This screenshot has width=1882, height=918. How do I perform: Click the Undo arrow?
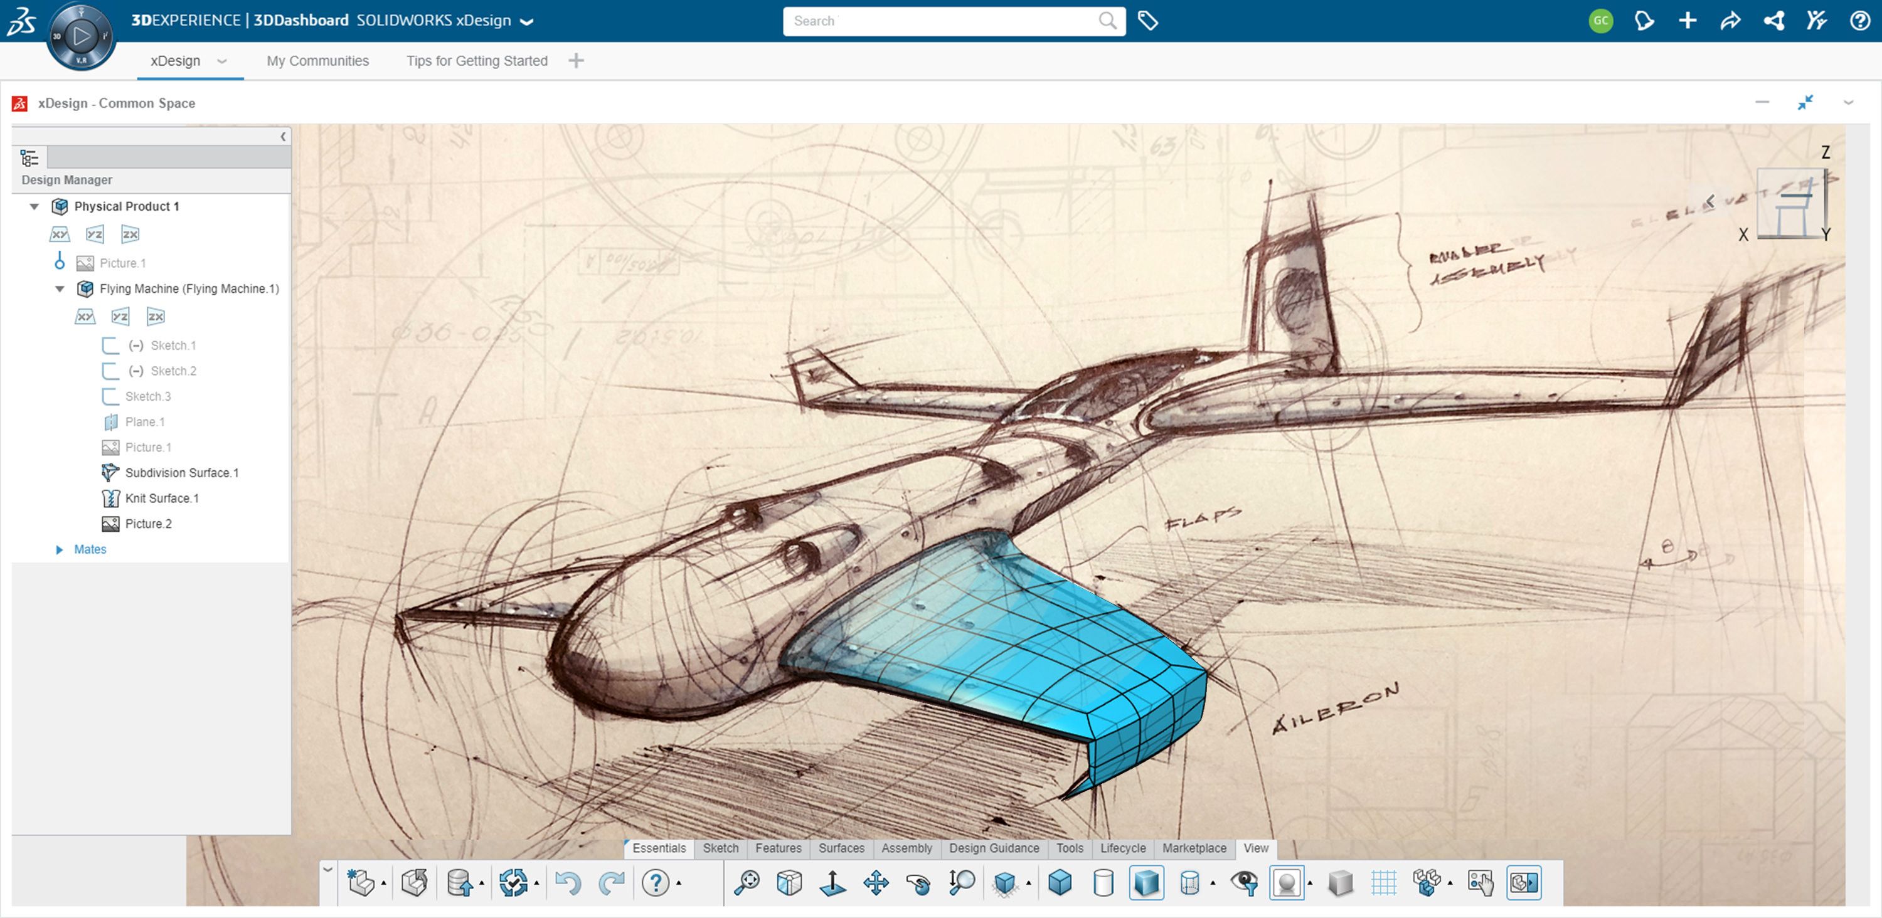coord(568,882)
